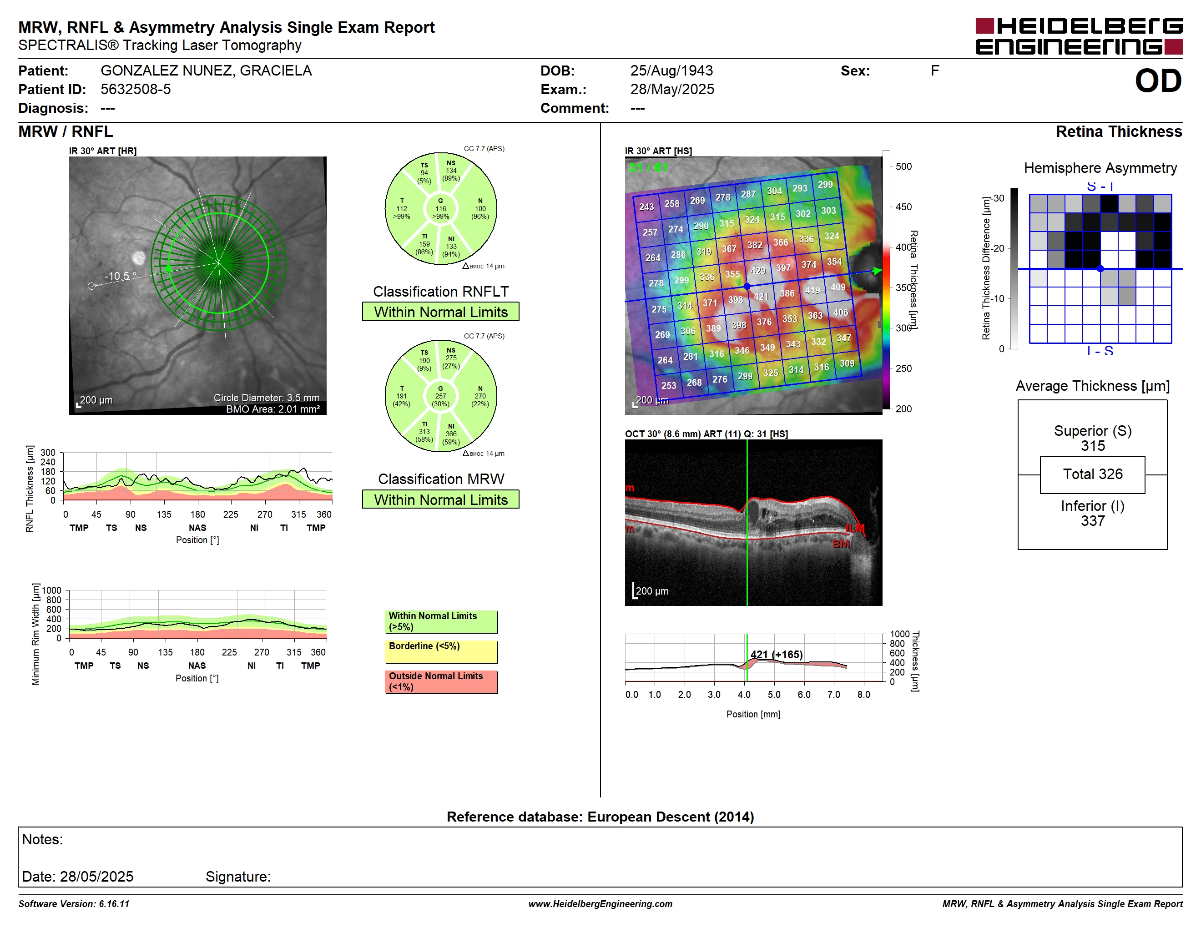Click the OCT B-scan cross-section image
The width and height of the screenshot is (1201, 928).
tap(753, 522)
